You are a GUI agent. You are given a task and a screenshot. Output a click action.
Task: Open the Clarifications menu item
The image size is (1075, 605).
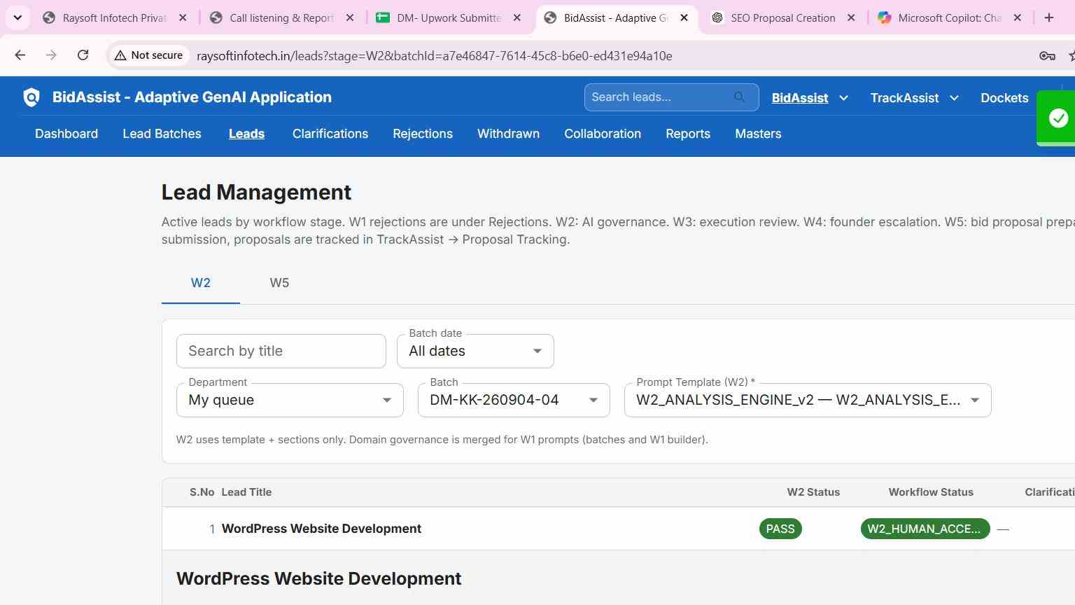click(330, 134)
